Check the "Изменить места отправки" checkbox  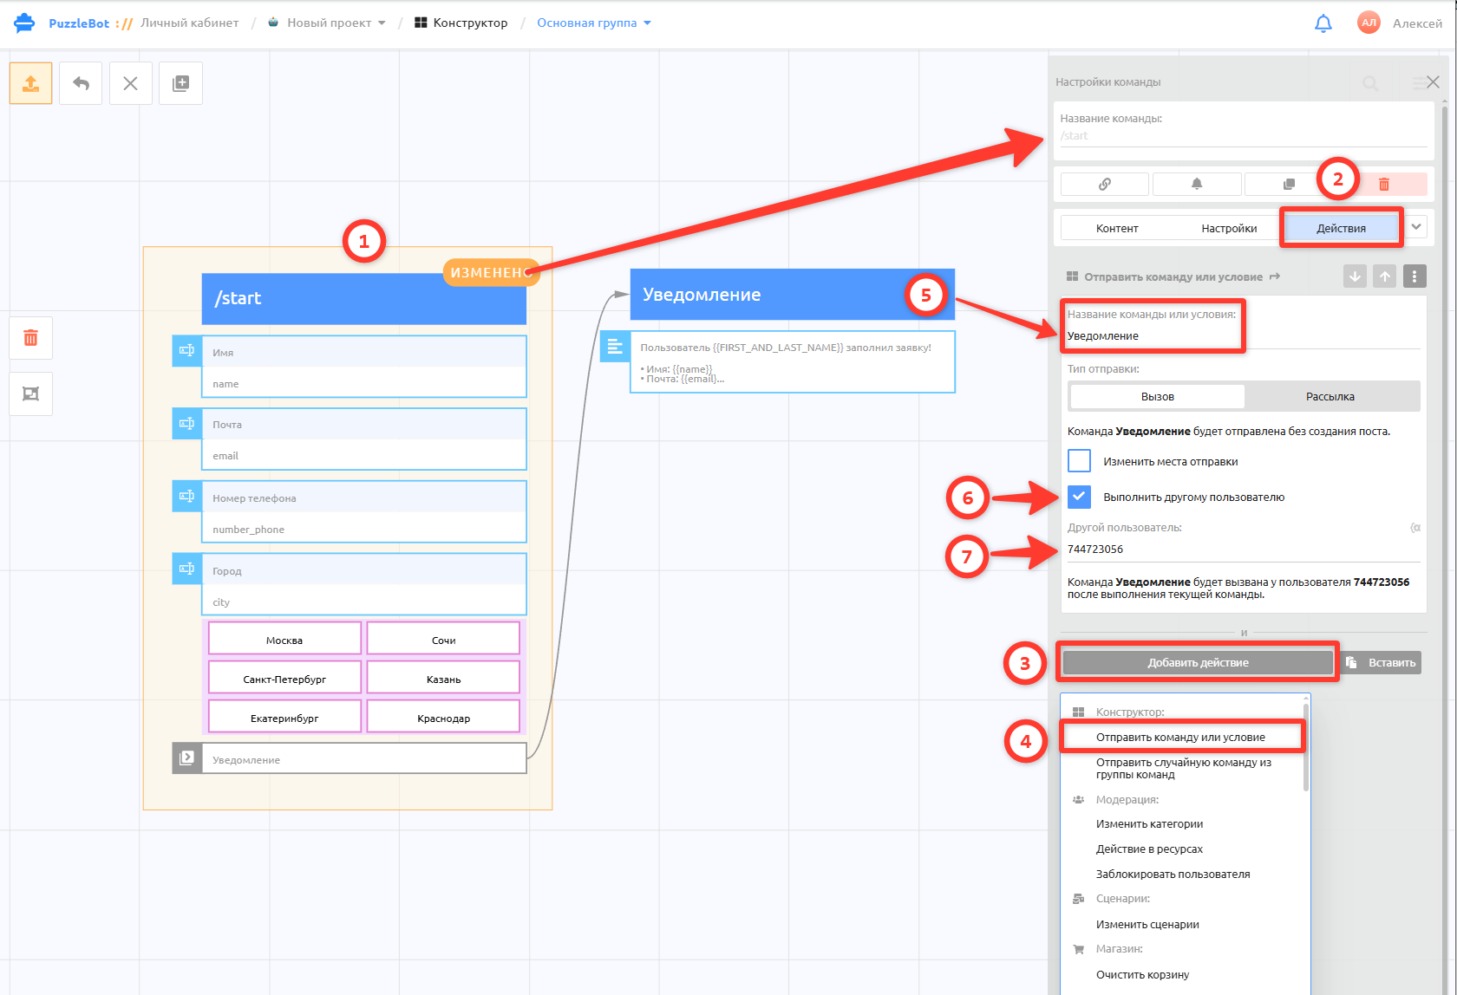[1079, 460]
